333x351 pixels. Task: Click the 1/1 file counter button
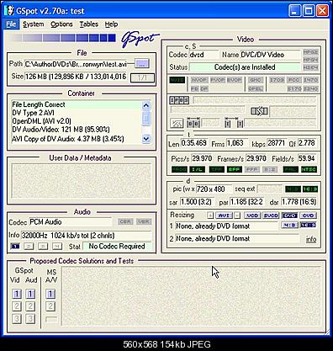click(142, 77)
